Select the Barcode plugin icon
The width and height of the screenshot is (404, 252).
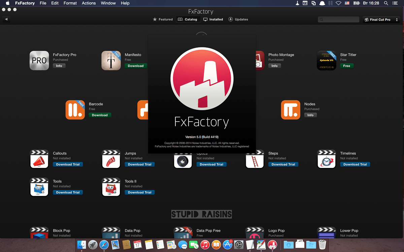(75, 110)
